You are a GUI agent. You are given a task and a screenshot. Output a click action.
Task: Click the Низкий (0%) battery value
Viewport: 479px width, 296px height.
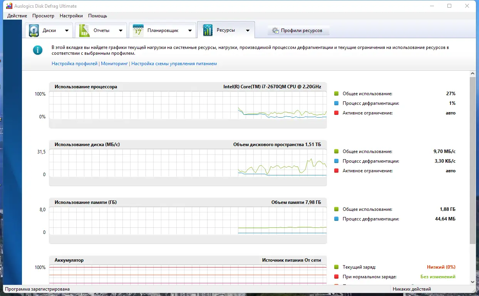point(441,267)
